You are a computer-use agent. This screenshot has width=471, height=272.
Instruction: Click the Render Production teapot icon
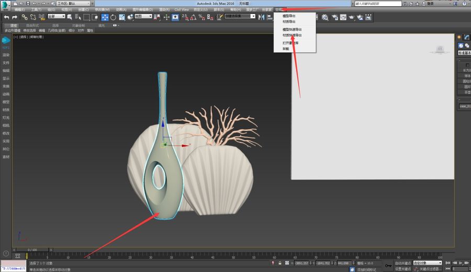pyautogui.click(x=352, y=17)
